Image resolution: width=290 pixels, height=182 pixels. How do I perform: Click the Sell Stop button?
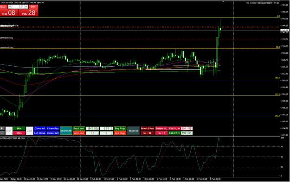[120, 133]
